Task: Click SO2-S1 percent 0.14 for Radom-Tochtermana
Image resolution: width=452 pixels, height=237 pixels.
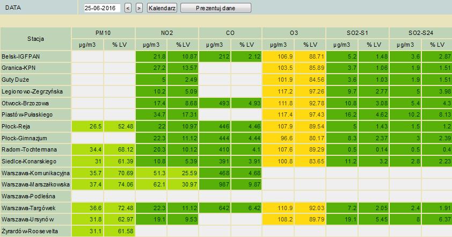Action: [373, 149]
